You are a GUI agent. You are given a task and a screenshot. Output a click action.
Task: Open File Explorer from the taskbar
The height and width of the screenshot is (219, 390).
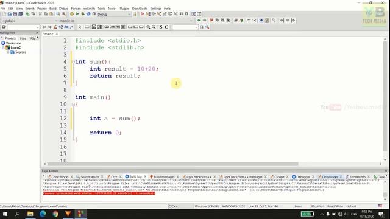[30, 214]
